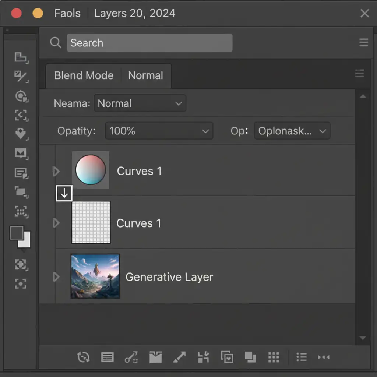Viewport: 377px width, 377px height.
Task: Click the dark foreground color swatch
Action: point(17,233)
